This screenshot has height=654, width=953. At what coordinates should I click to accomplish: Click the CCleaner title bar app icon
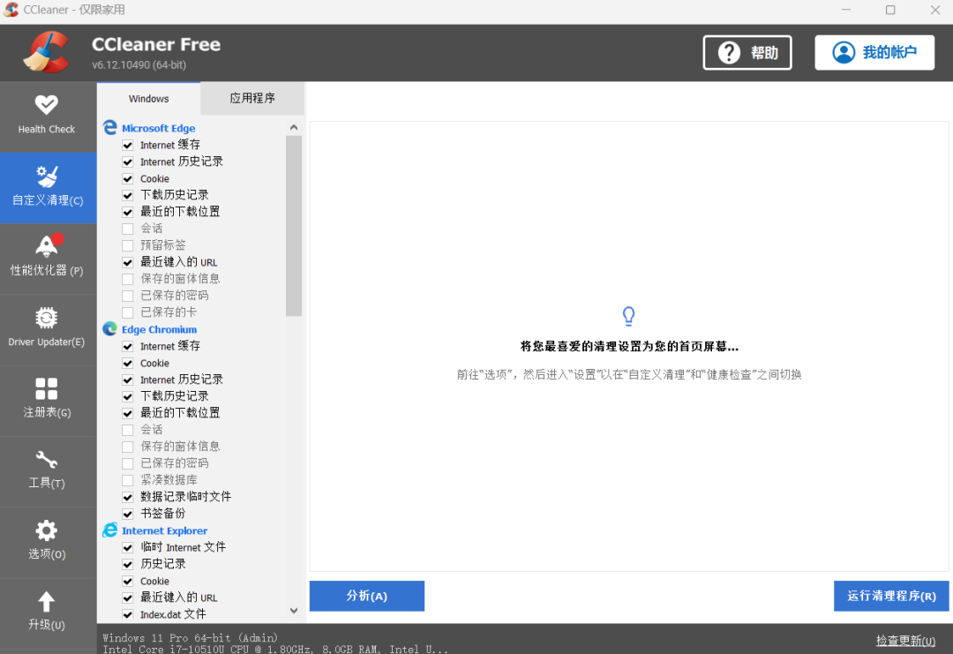click(11, 10)
